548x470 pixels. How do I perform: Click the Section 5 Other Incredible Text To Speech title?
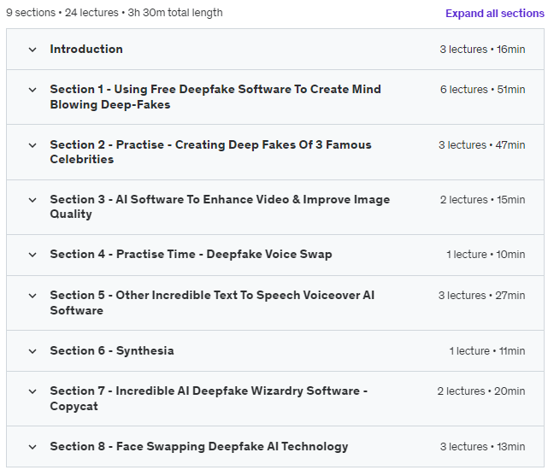click(x=212, y=303)
